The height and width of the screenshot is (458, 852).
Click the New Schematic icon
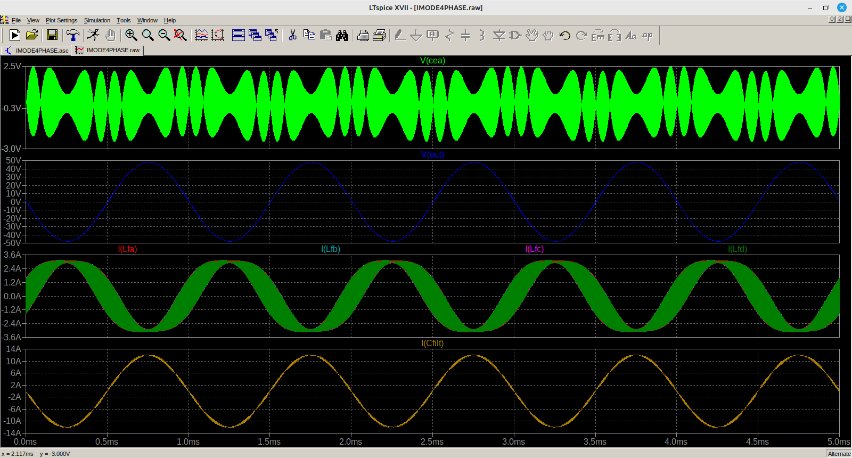tap(14, 35)
